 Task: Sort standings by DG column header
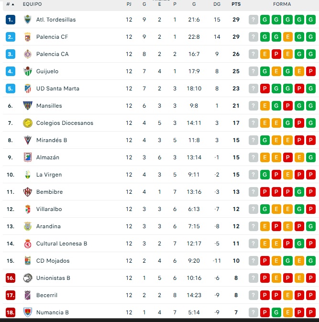[x=217, y=4]
